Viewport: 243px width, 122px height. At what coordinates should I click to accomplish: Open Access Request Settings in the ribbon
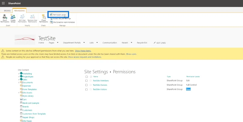tap(60, 18)
